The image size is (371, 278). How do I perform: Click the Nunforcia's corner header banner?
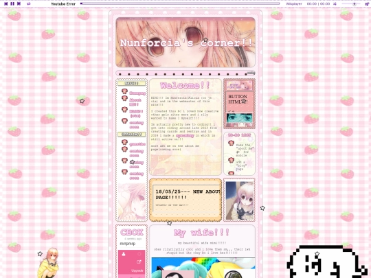[185, 43]
